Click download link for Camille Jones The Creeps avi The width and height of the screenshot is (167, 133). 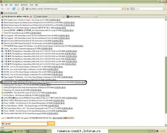click(x=55, y=20)
